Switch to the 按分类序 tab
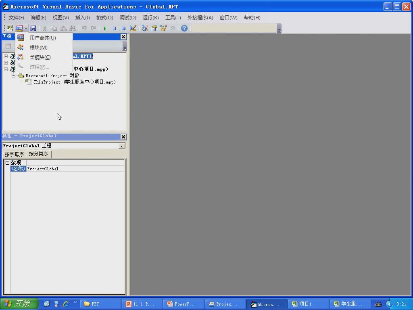This screenshot has width=413, height=310. click(38, 154)
